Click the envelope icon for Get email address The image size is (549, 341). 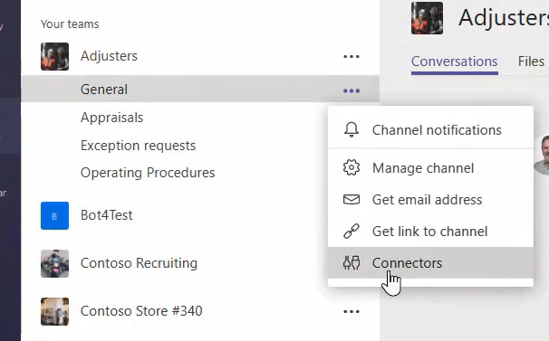click(352, 199)
